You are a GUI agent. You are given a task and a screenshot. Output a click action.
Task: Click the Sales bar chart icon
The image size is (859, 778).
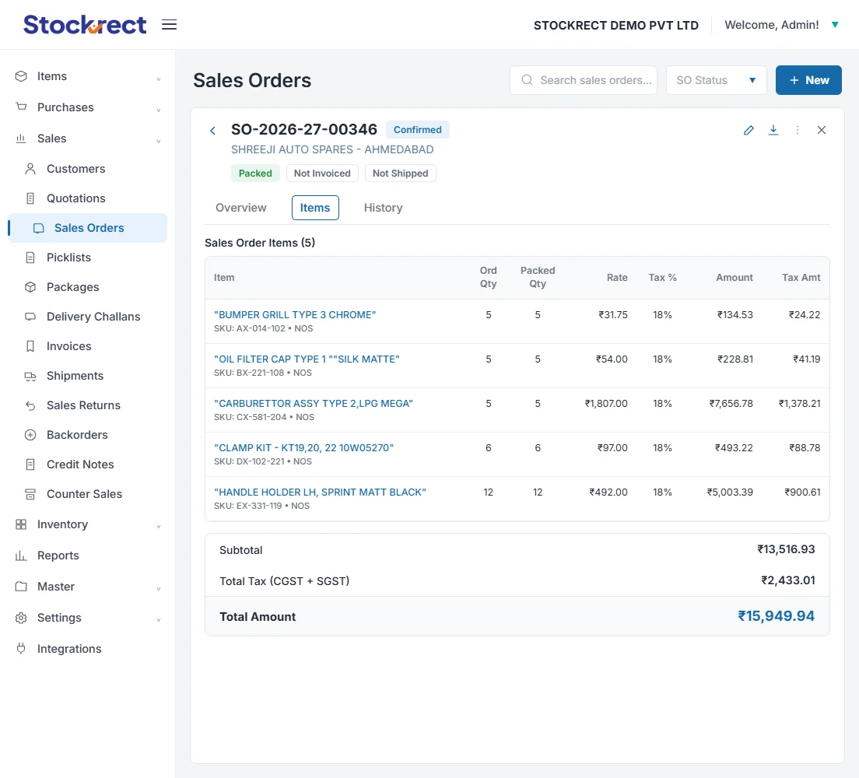tap(21, 138)
